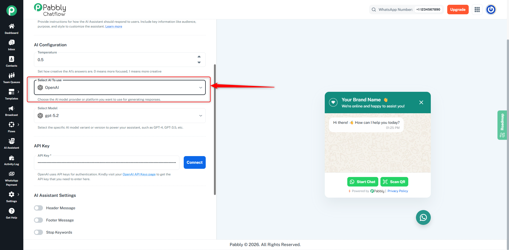Click the orange Upgrade button
509x250 pixels.
[x=458, y=10]
